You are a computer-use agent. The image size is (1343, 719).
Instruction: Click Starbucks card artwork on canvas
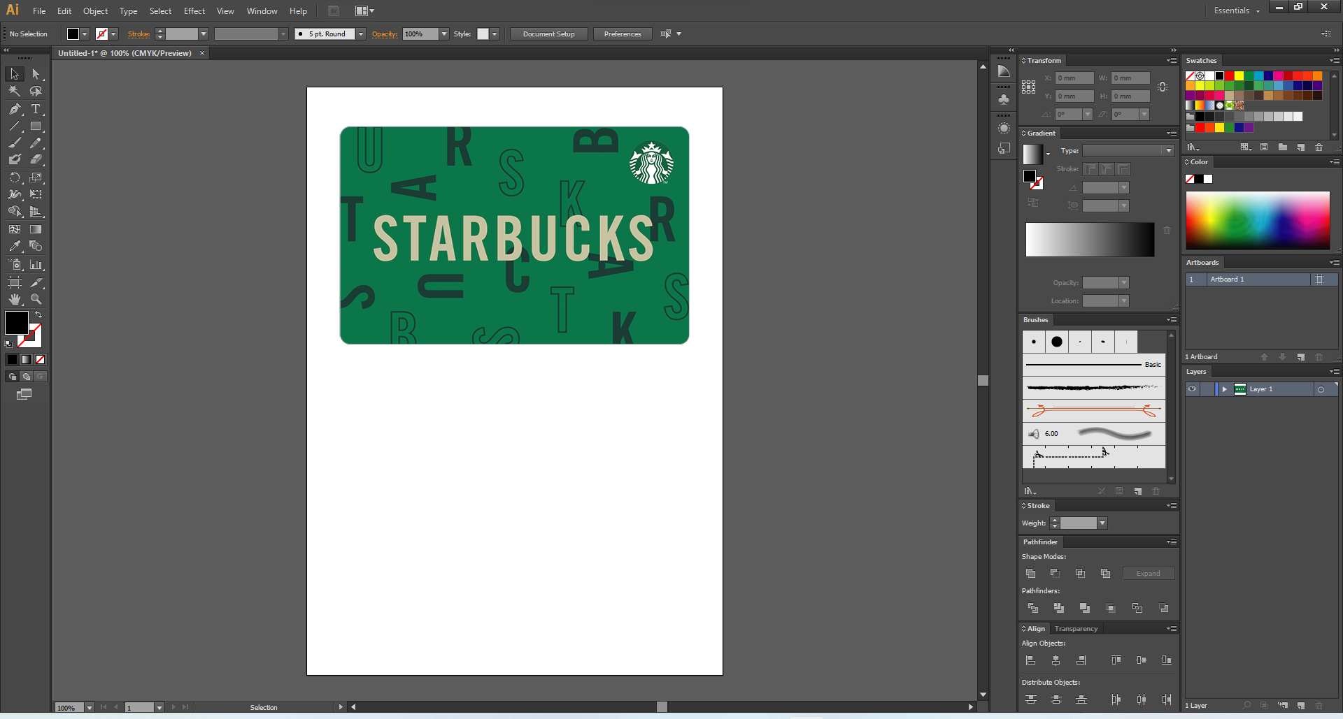(x=515, y=235)
